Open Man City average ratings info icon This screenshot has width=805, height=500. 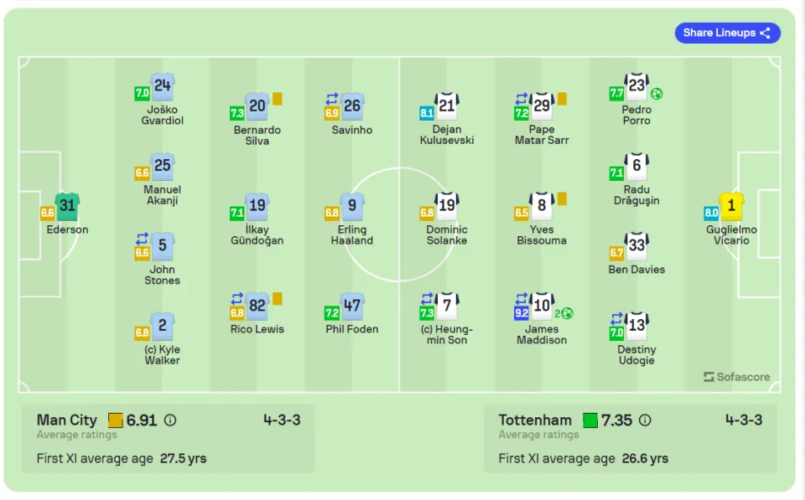pos(170,420)
